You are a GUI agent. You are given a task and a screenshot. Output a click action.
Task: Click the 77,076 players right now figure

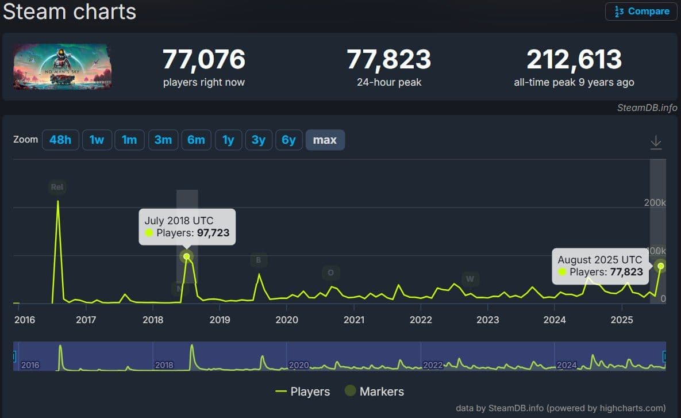click(204, 60)
